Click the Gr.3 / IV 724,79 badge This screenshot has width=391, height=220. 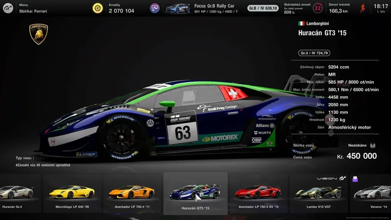click(x=314, y=53)
